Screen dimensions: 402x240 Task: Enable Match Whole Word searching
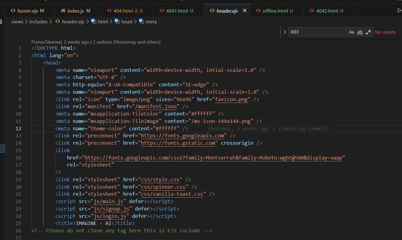point(360,32)
